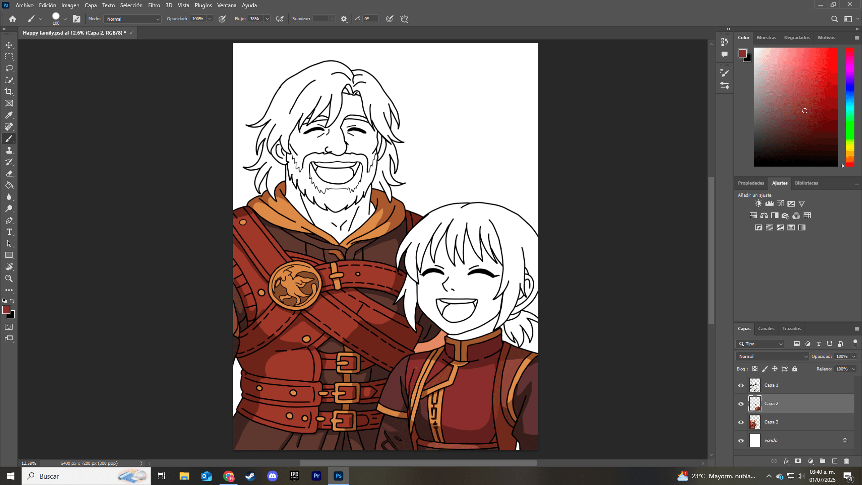Activate the Zoom tool
Viewport: 862px width, 485px height.
tap(9, 278)
